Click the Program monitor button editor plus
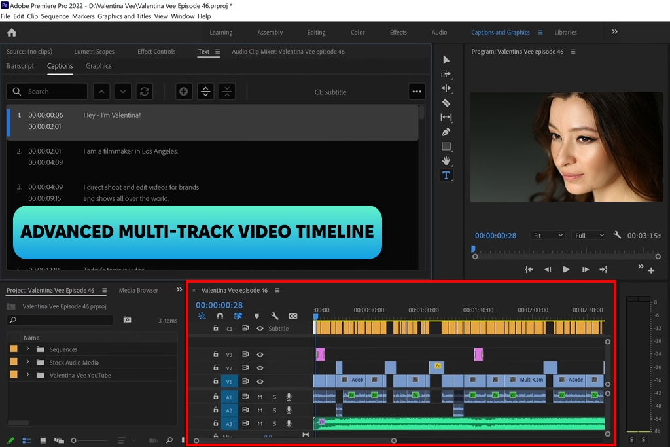 651,270
